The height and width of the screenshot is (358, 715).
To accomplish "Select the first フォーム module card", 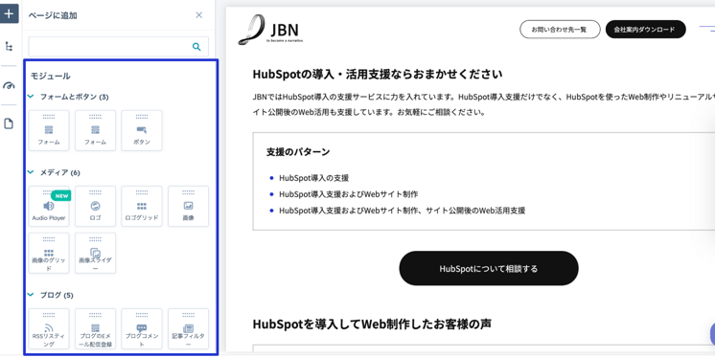I will pos(49,130).
